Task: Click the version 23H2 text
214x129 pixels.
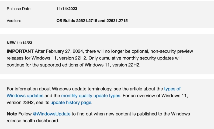Action: click(x=20, y=103)
